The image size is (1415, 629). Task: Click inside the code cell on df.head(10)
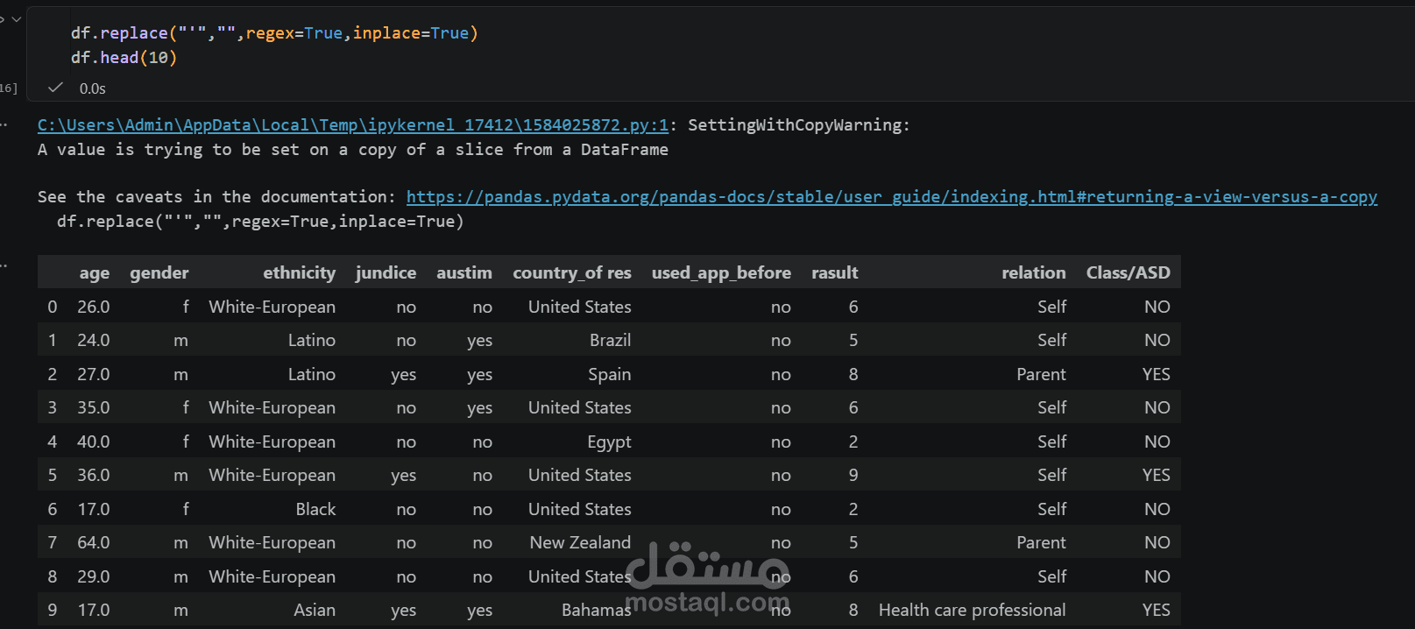[124, 58]
